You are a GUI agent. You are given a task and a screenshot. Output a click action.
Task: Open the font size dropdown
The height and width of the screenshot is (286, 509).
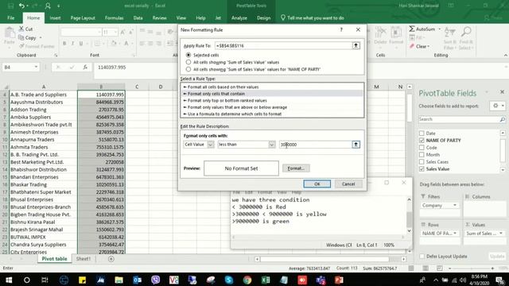pyautogui.click(x=115, y=32)
